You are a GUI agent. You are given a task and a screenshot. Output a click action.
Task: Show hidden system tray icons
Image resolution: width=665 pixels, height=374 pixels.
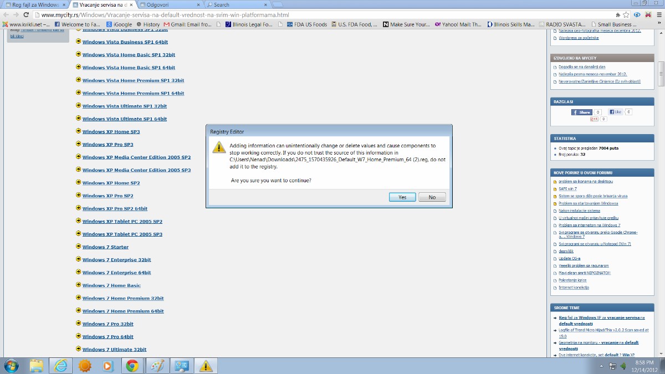point(602,366)
